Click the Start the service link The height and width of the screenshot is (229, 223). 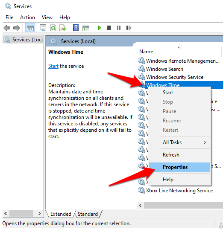point(53,66)
